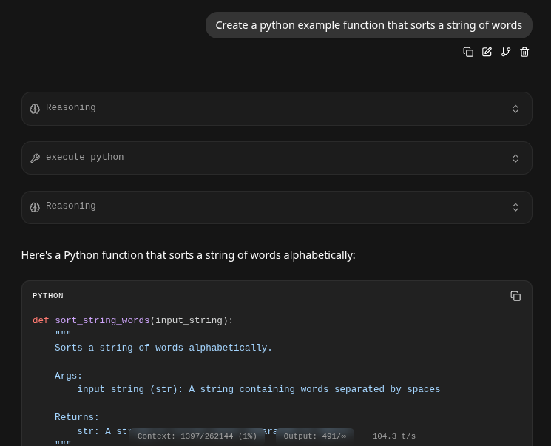The width and height of the screenshot is (551, 446).
Task: Expand the Reasoning block below execute_python via its chevron
Action: [x=515, y=207]
